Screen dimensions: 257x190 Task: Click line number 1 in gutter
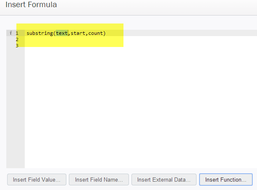pos(17,33)
